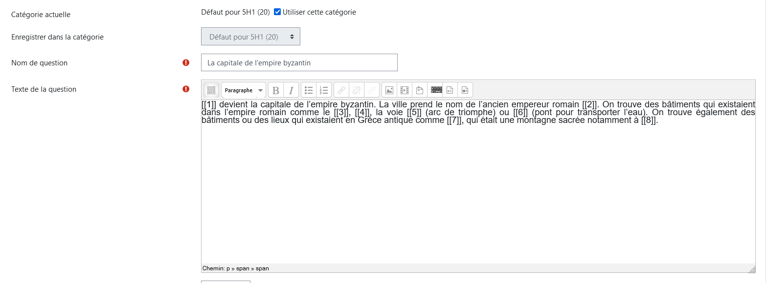This screenshot has width=767, height=283.
Task: Click the [[5]] placeholder in the text
Action: click(414, 112)
